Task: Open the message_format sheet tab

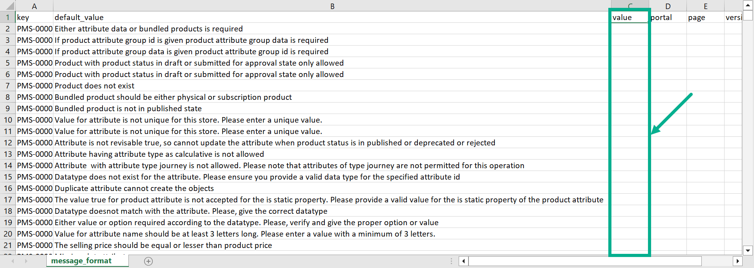Action: tap(81, 261)
